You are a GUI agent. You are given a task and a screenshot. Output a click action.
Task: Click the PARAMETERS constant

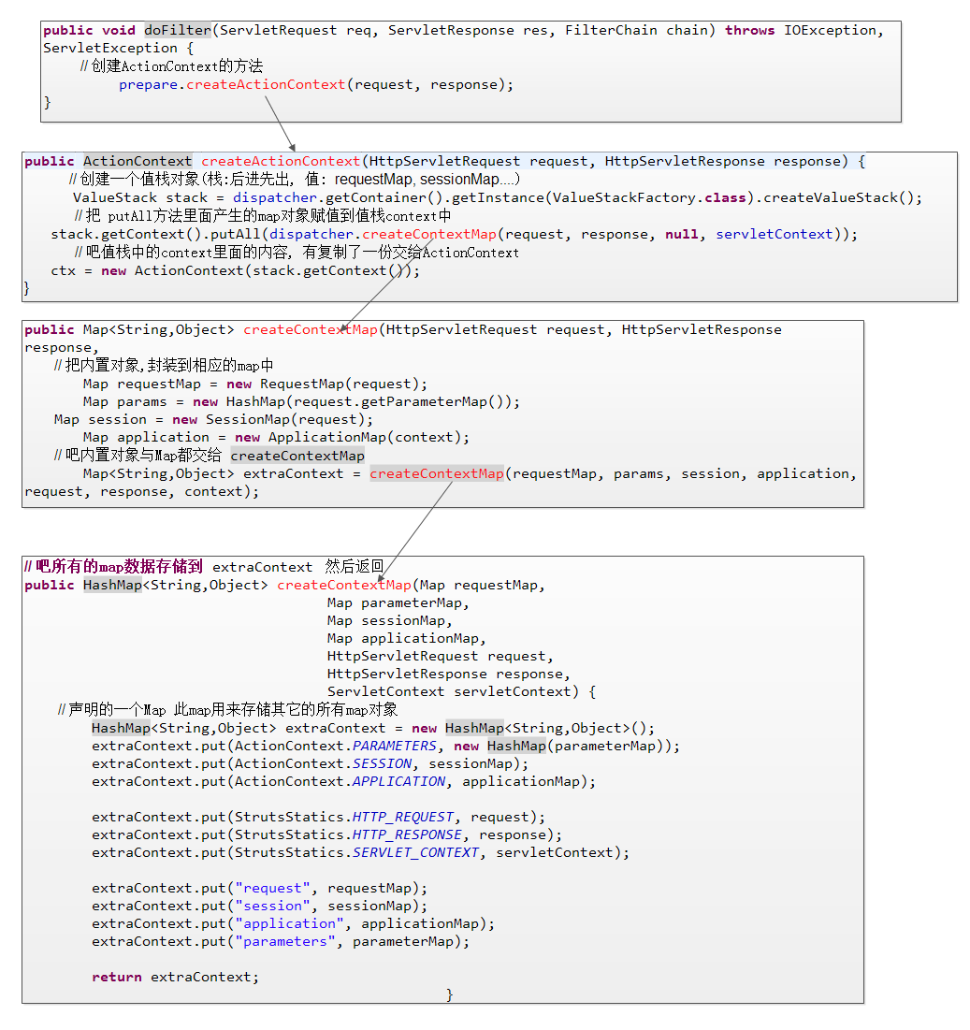click(x=394, y=747)
